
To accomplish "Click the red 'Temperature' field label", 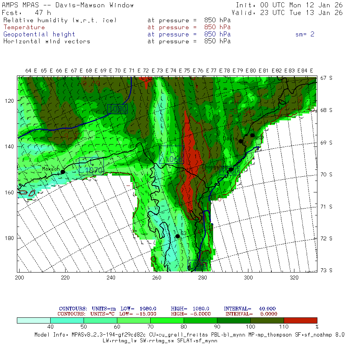I will [24, 27].
